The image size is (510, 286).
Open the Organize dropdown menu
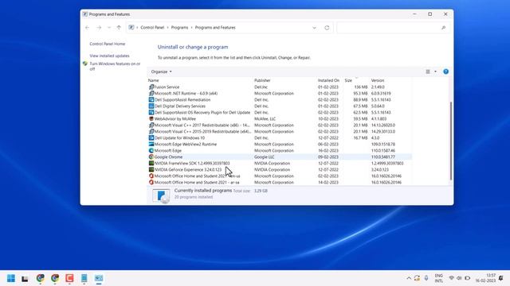click(x=161, y=71)
